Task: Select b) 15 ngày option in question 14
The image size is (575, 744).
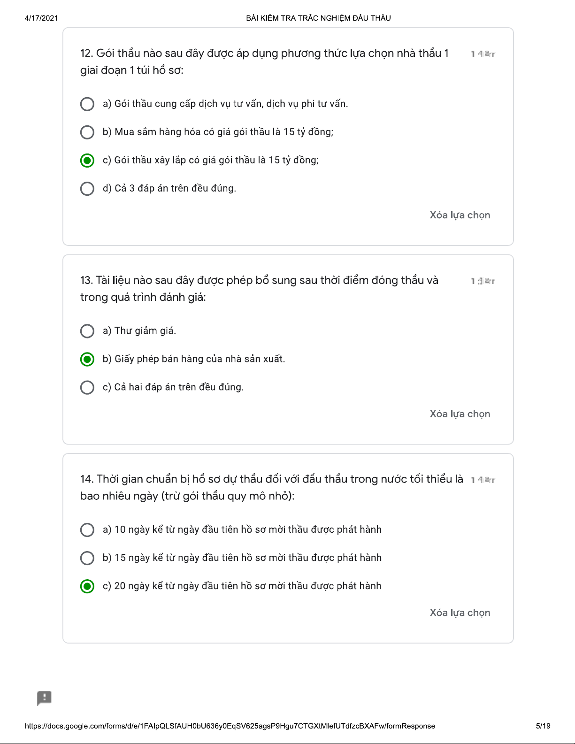Action: click(87, 558)
